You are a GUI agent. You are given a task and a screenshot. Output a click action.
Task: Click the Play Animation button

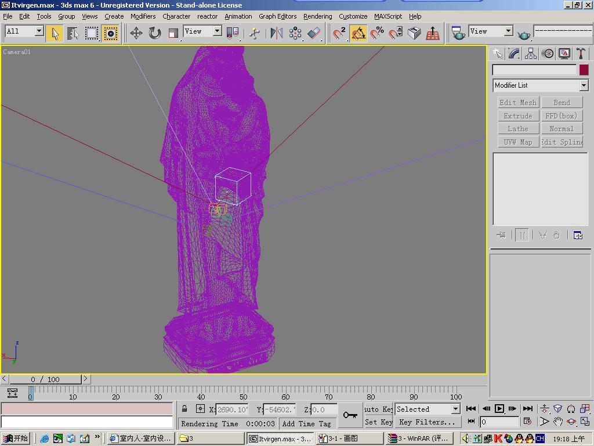pos(499,409)
